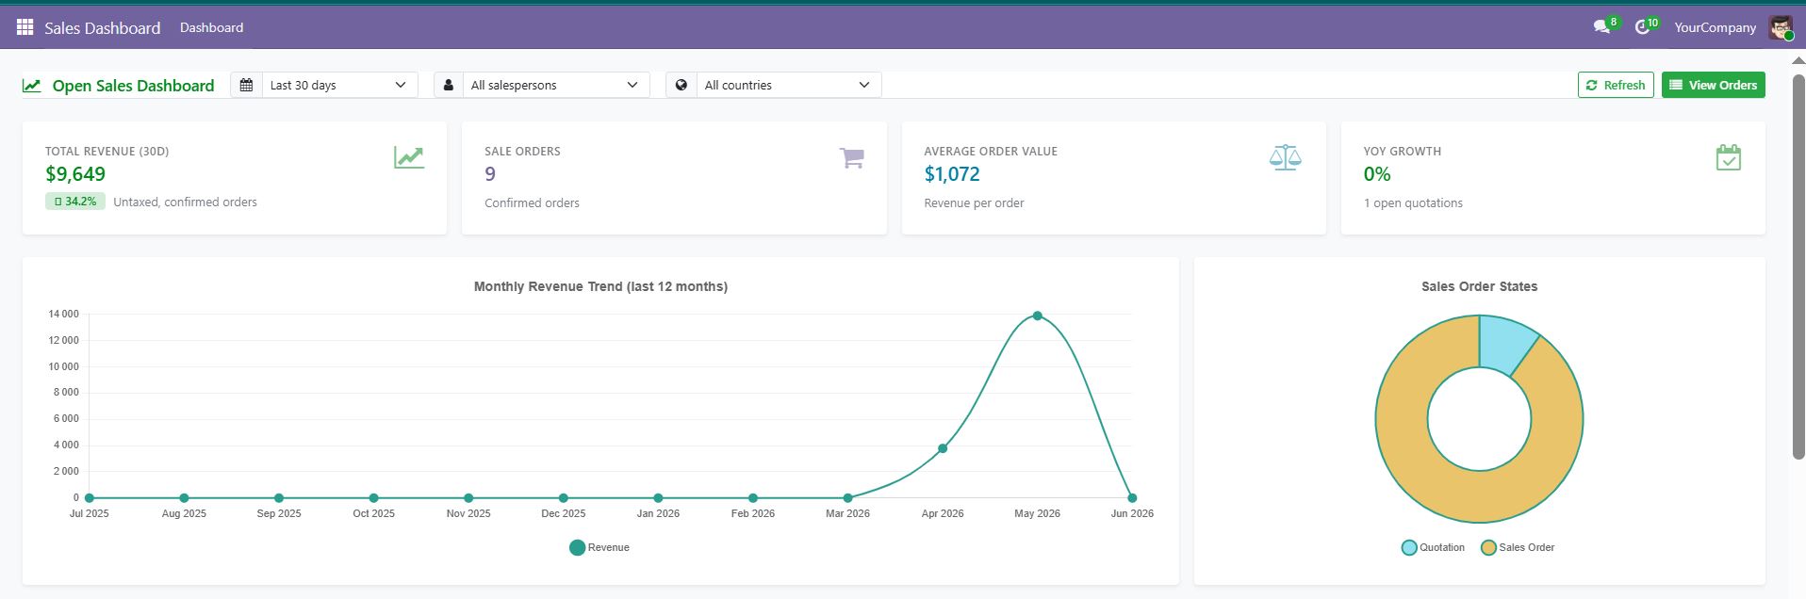Click the shopping cart icon on Sale Orders card
This screenshot has height=599, width=1806.
pos(851,157)
